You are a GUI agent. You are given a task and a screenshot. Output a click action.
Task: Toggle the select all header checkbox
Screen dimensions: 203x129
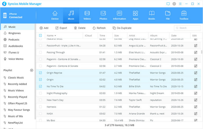click(40, 36)
